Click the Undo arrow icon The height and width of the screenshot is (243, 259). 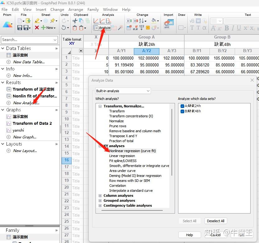tap(64, 28)
